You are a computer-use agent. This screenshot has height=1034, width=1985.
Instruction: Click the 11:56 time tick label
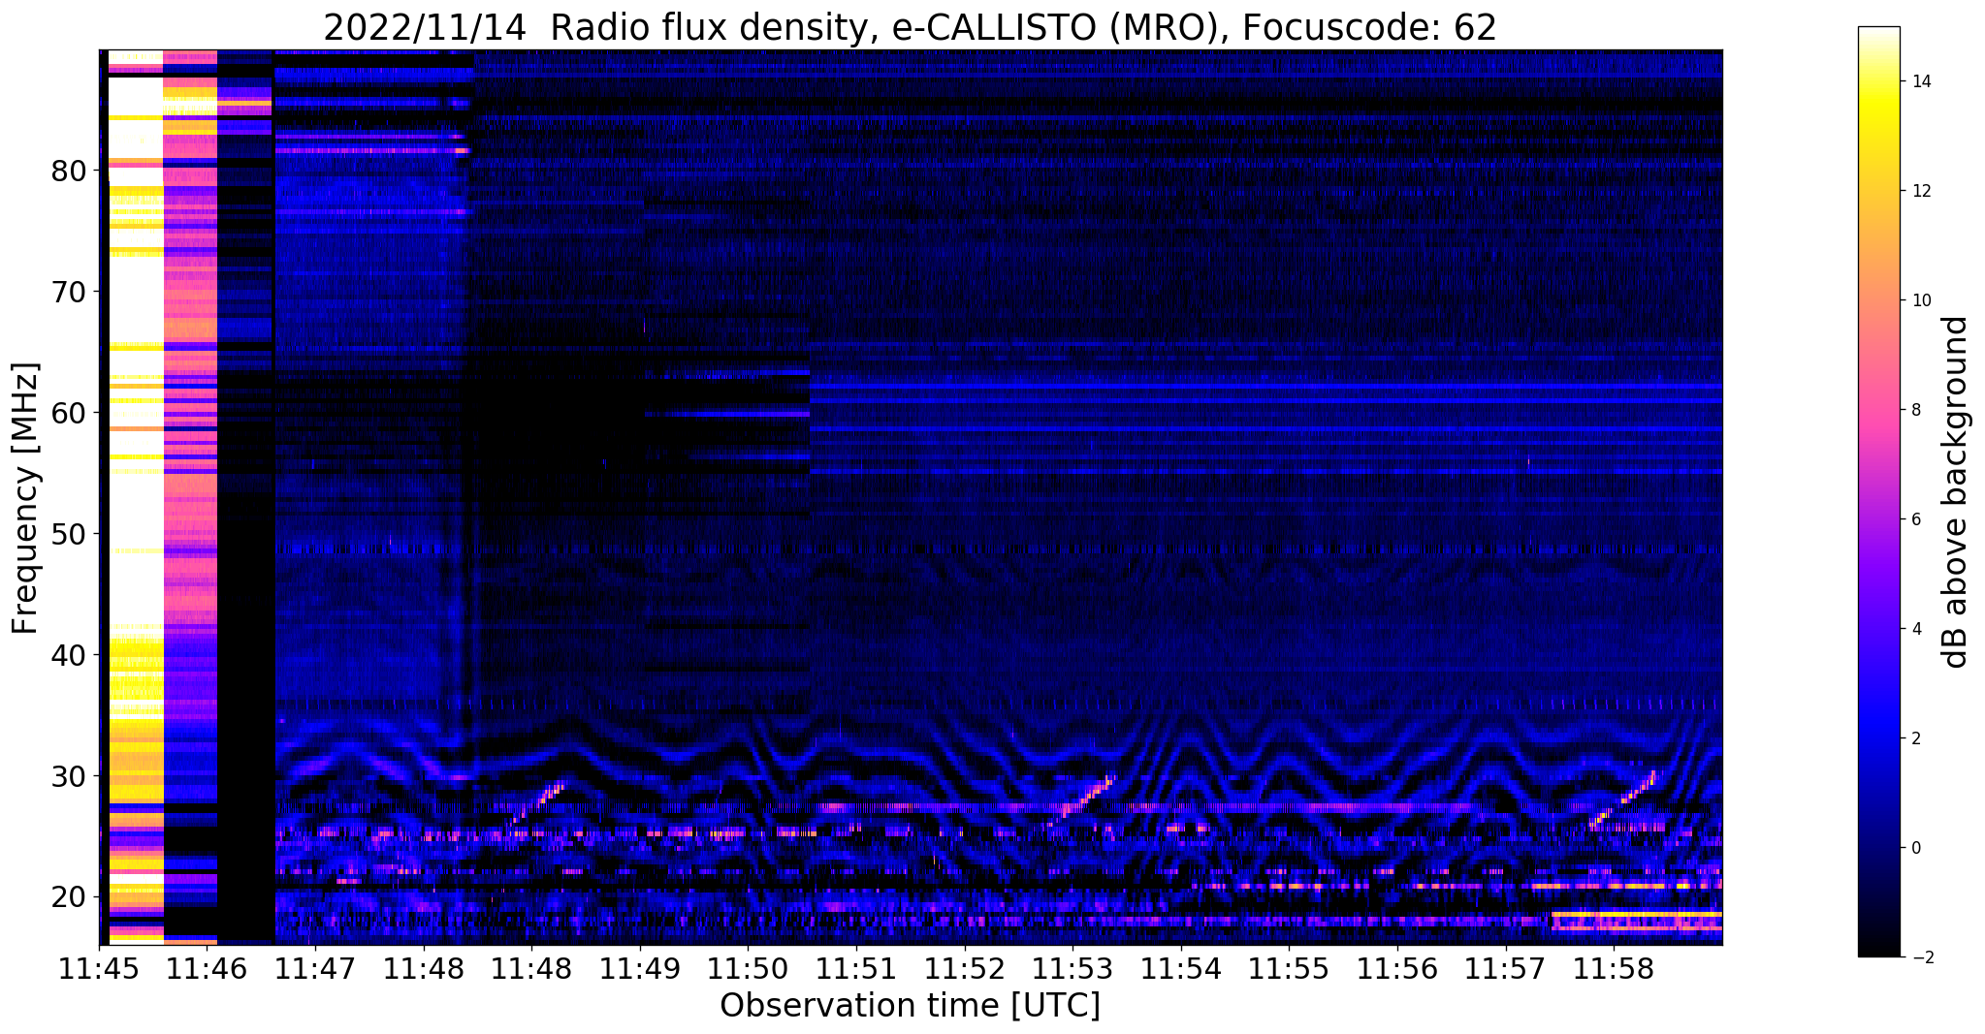click(x=1396, y=968)
